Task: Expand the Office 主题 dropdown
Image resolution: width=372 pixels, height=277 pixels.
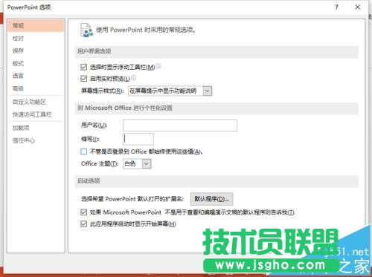Action: (147, 163)
